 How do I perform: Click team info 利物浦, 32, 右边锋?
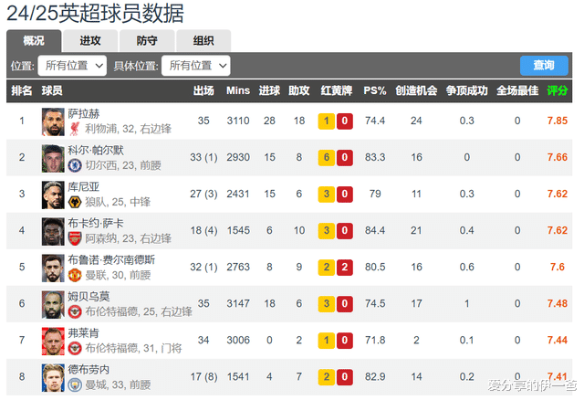128,129
